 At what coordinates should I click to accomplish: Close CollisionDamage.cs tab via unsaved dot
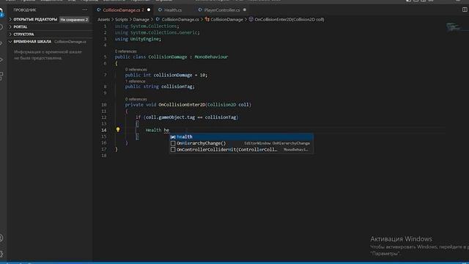(x=149, y=10)
